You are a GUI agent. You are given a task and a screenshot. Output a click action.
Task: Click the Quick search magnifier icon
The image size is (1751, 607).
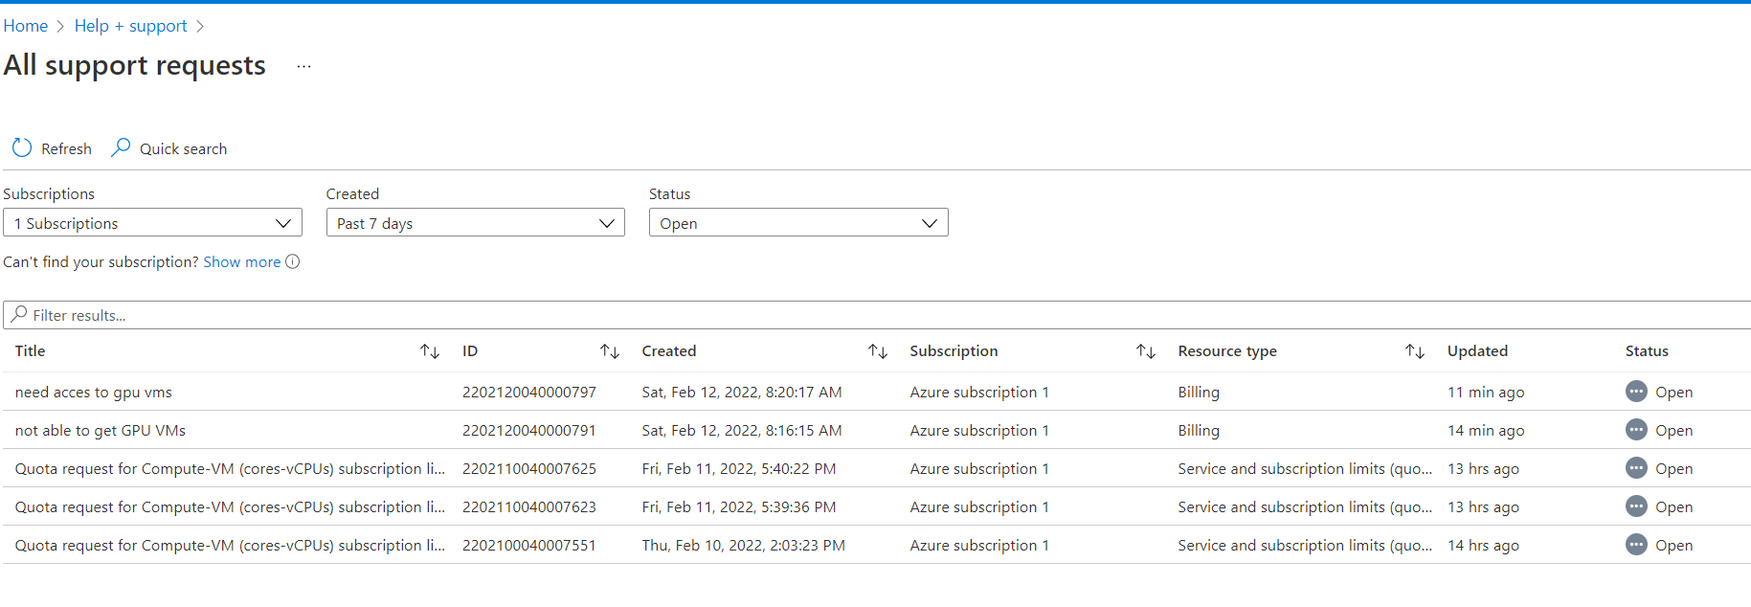pyautogui.click(x=121, y=147)
